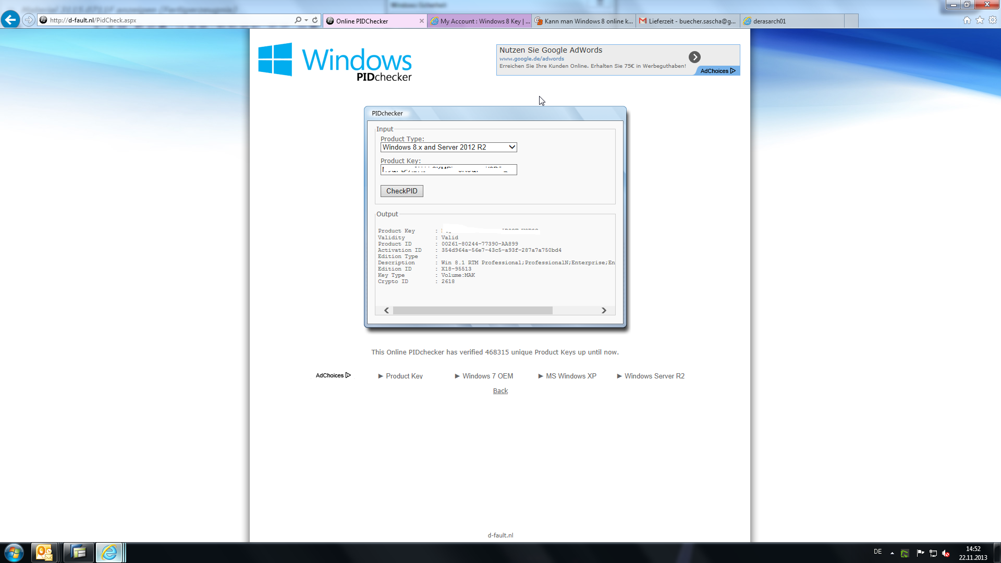This screenshot has width=1001, height=563.
Task: Switch to the Lieferzeit Gmail tab
Action: pos(688,21)
